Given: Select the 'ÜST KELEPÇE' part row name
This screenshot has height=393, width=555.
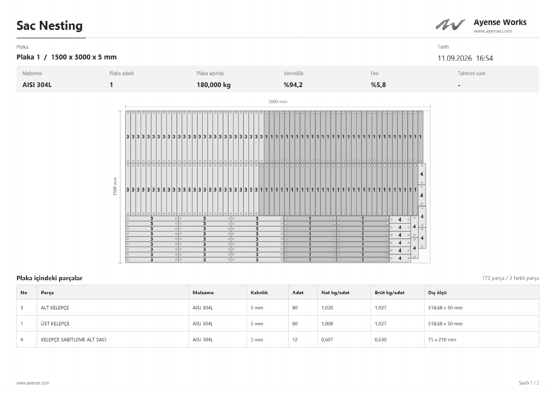Looking at the screenshot, I should point(55,324).
